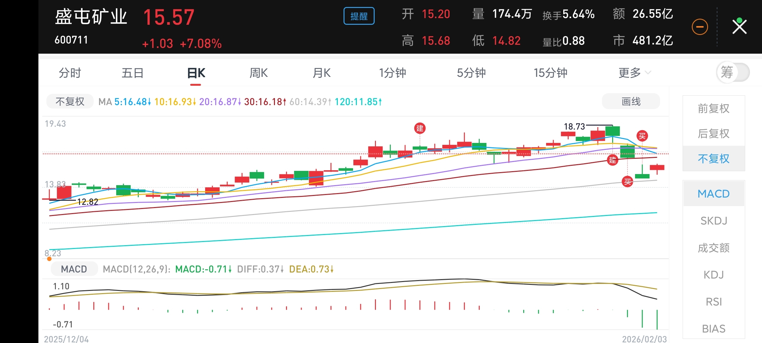Select 不复权 in the right side panel
Image resolution: width=762 pixels, height=343 pixels.
coord(713,158)
